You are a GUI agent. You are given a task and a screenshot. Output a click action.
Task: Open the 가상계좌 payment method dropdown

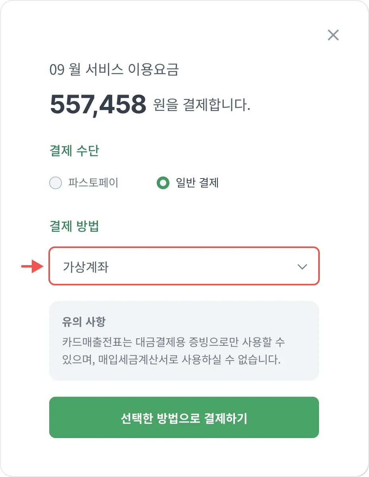(184, 266)
